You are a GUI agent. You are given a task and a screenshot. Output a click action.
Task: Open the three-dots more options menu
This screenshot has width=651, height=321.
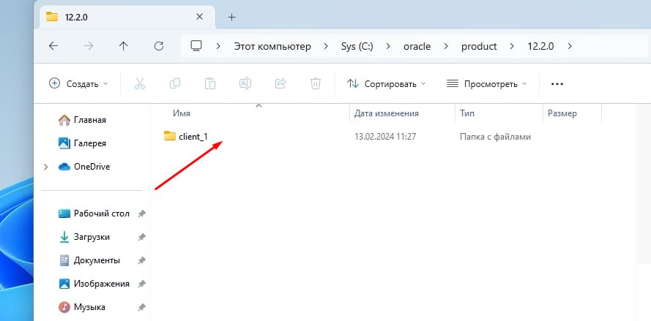tap(557, 84)
